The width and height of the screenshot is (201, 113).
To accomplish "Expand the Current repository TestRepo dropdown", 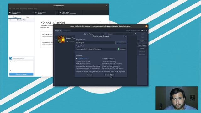I will point(21,13).
